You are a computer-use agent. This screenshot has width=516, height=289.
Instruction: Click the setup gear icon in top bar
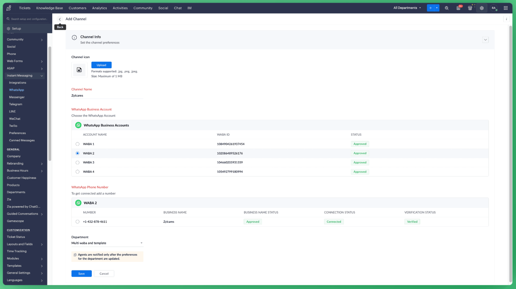point(482,8)
